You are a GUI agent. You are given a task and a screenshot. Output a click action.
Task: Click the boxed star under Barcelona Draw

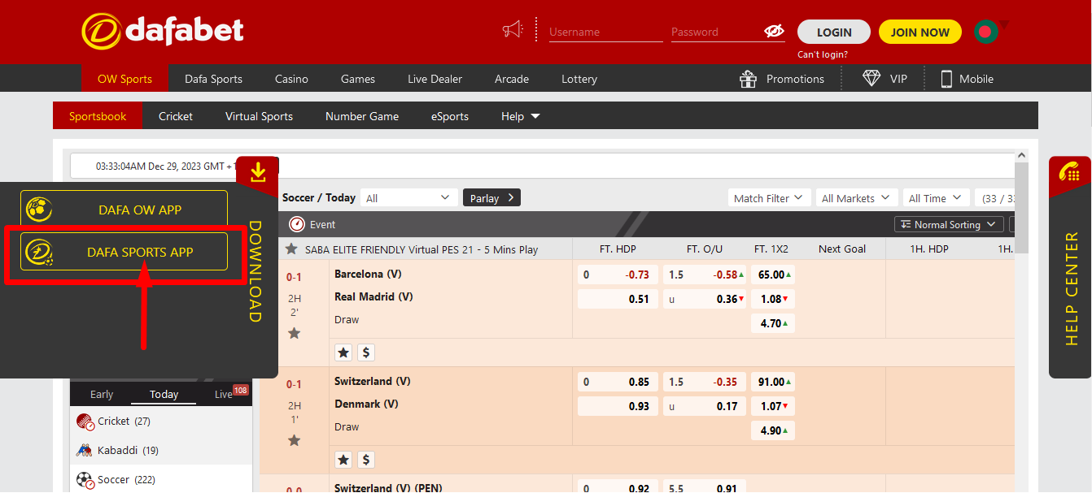[343, 352]
